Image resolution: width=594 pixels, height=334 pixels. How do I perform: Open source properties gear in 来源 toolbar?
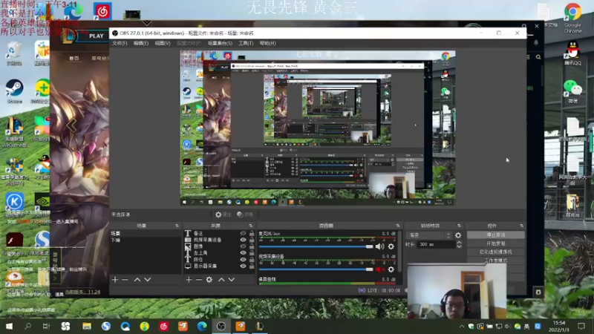[209, 280]
